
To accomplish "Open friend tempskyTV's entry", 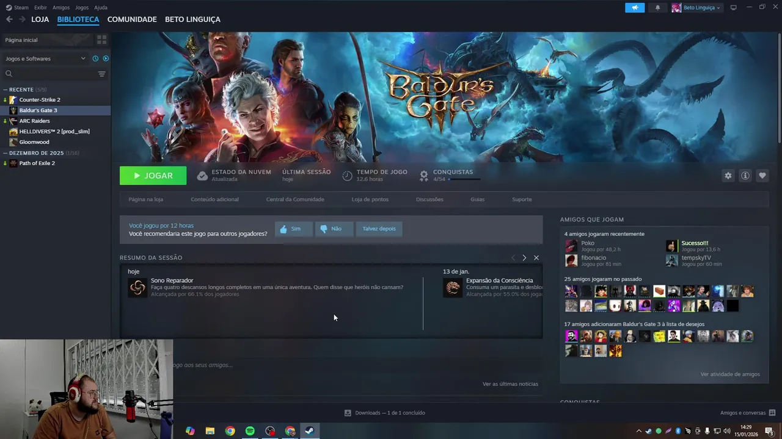I will point(695,260).
